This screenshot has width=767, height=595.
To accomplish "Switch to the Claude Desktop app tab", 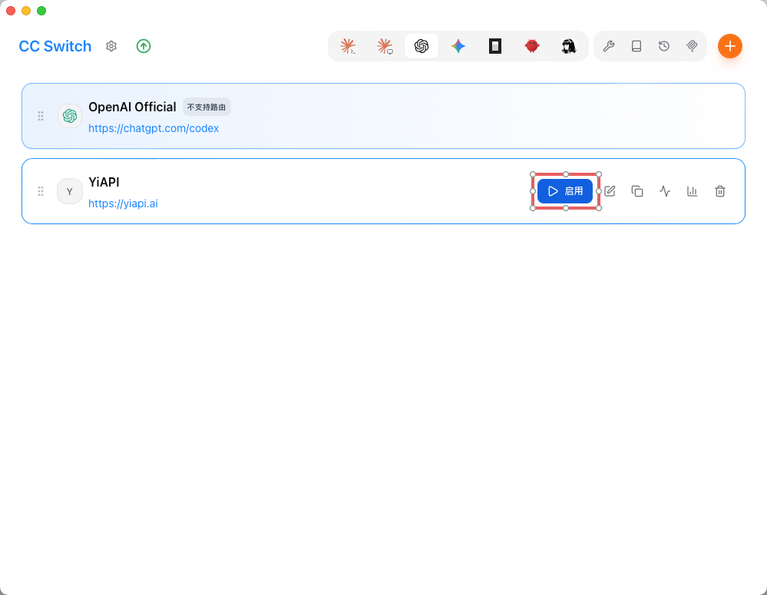I will pyautogui.click(x=385, y=46).
